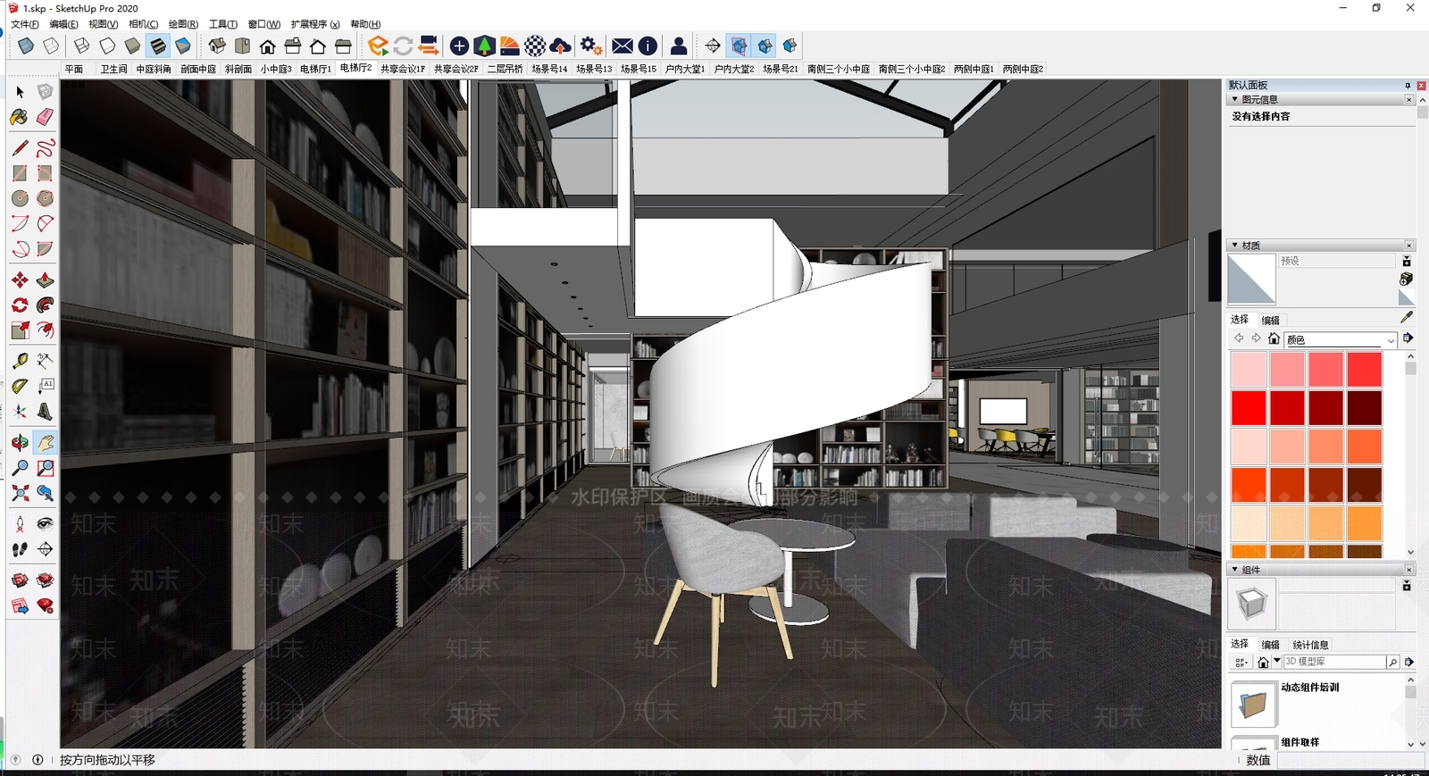Open the sample paint eyedropper
The image size is (1429, 776).
pyautogui.click(x=1407, y=316)
